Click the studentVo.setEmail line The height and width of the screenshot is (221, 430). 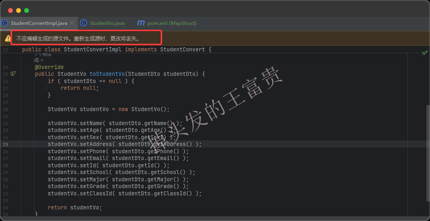118,158
